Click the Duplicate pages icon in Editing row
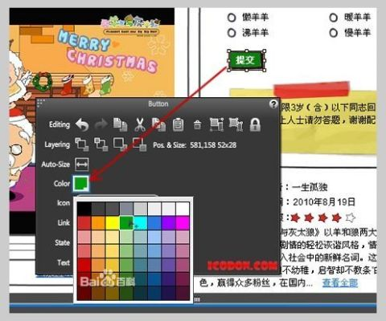 pyautogui.click(x=120, y=124)
